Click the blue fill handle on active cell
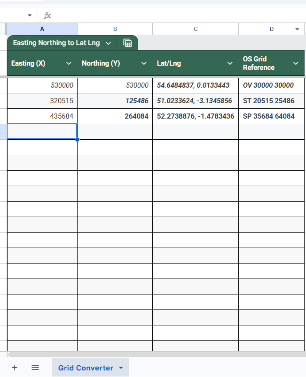The image size is (306, 377). (77, 139)
